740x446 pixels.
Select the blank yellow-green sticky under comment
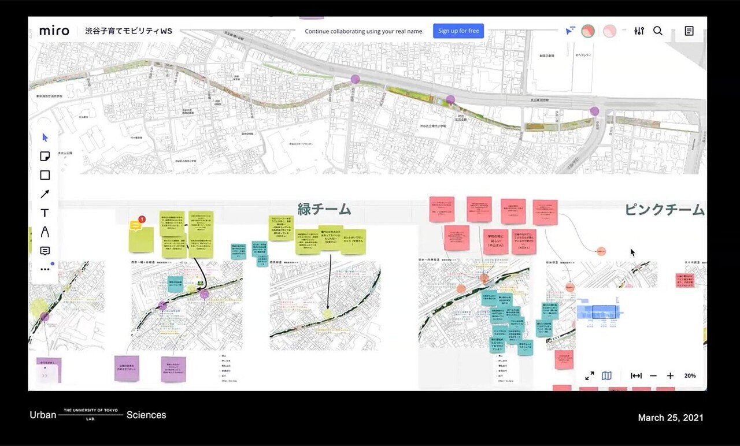141,240
